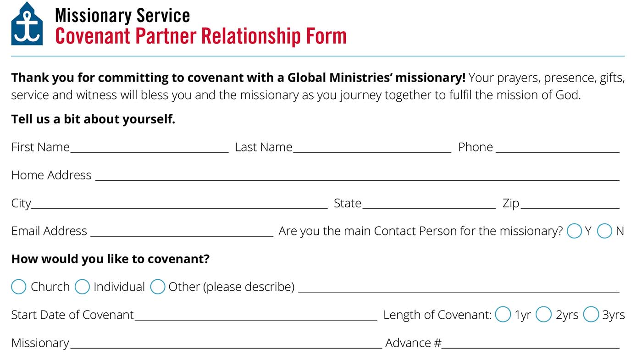642x361 pixels.
Task: Choose the Church covenant option
Action: coord(19,287)
